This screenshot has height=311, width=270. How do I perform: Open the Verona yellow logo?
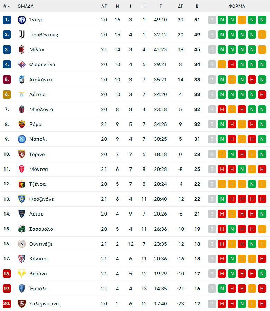click(22, 274)
